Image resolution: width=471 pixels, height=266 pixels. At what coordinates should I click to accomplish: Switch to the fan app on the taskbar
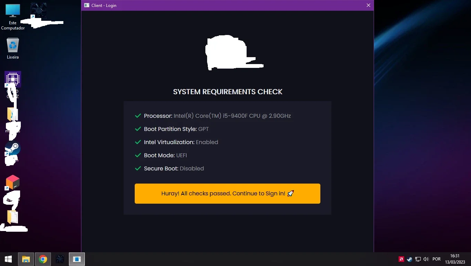coord(60,259)
